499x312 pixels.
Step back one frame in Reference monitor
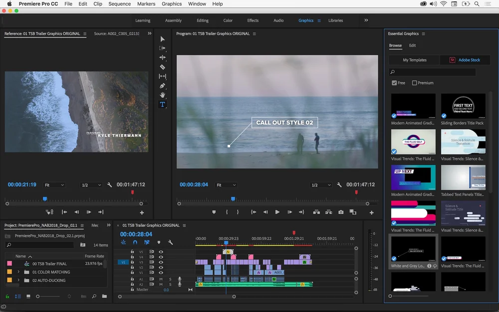pyautogui.click(x=76, y=212)
